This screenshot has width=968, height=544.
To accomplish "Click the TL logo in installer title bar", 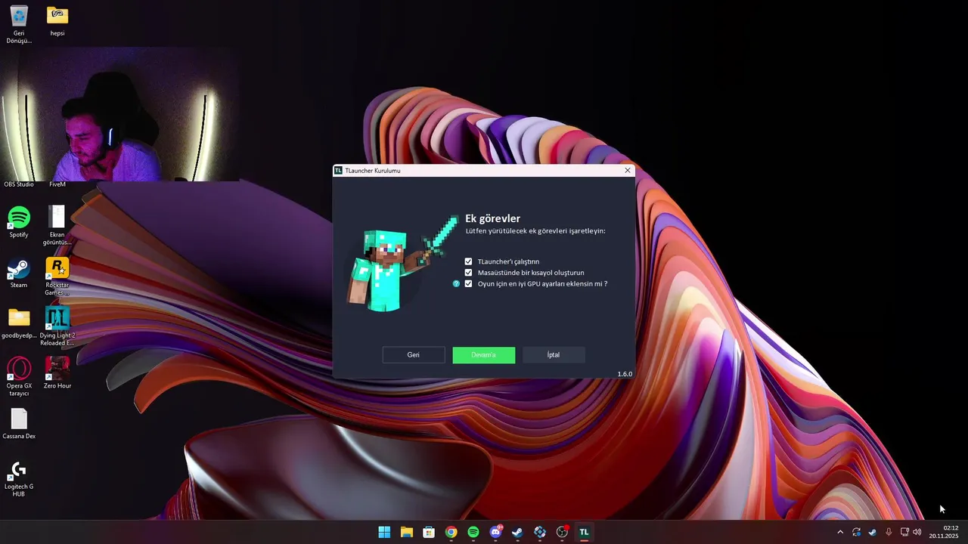I will point(338,171).
